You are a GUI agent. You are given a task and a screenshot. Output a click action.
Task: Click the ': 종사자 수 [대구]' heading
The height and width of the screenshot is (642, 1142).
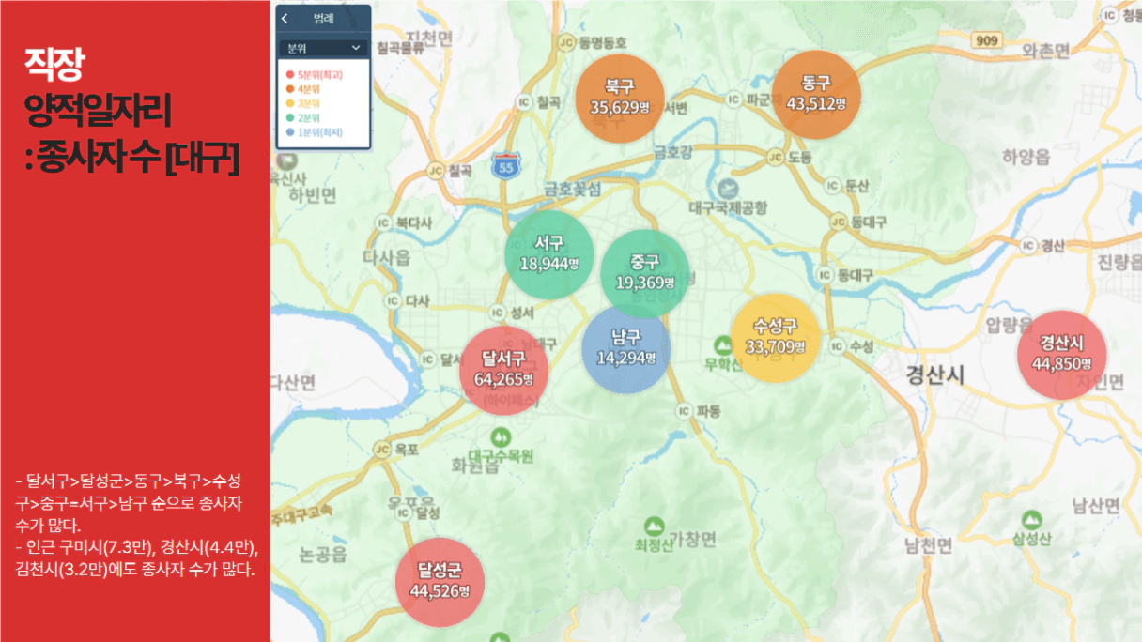click(132, 159)
